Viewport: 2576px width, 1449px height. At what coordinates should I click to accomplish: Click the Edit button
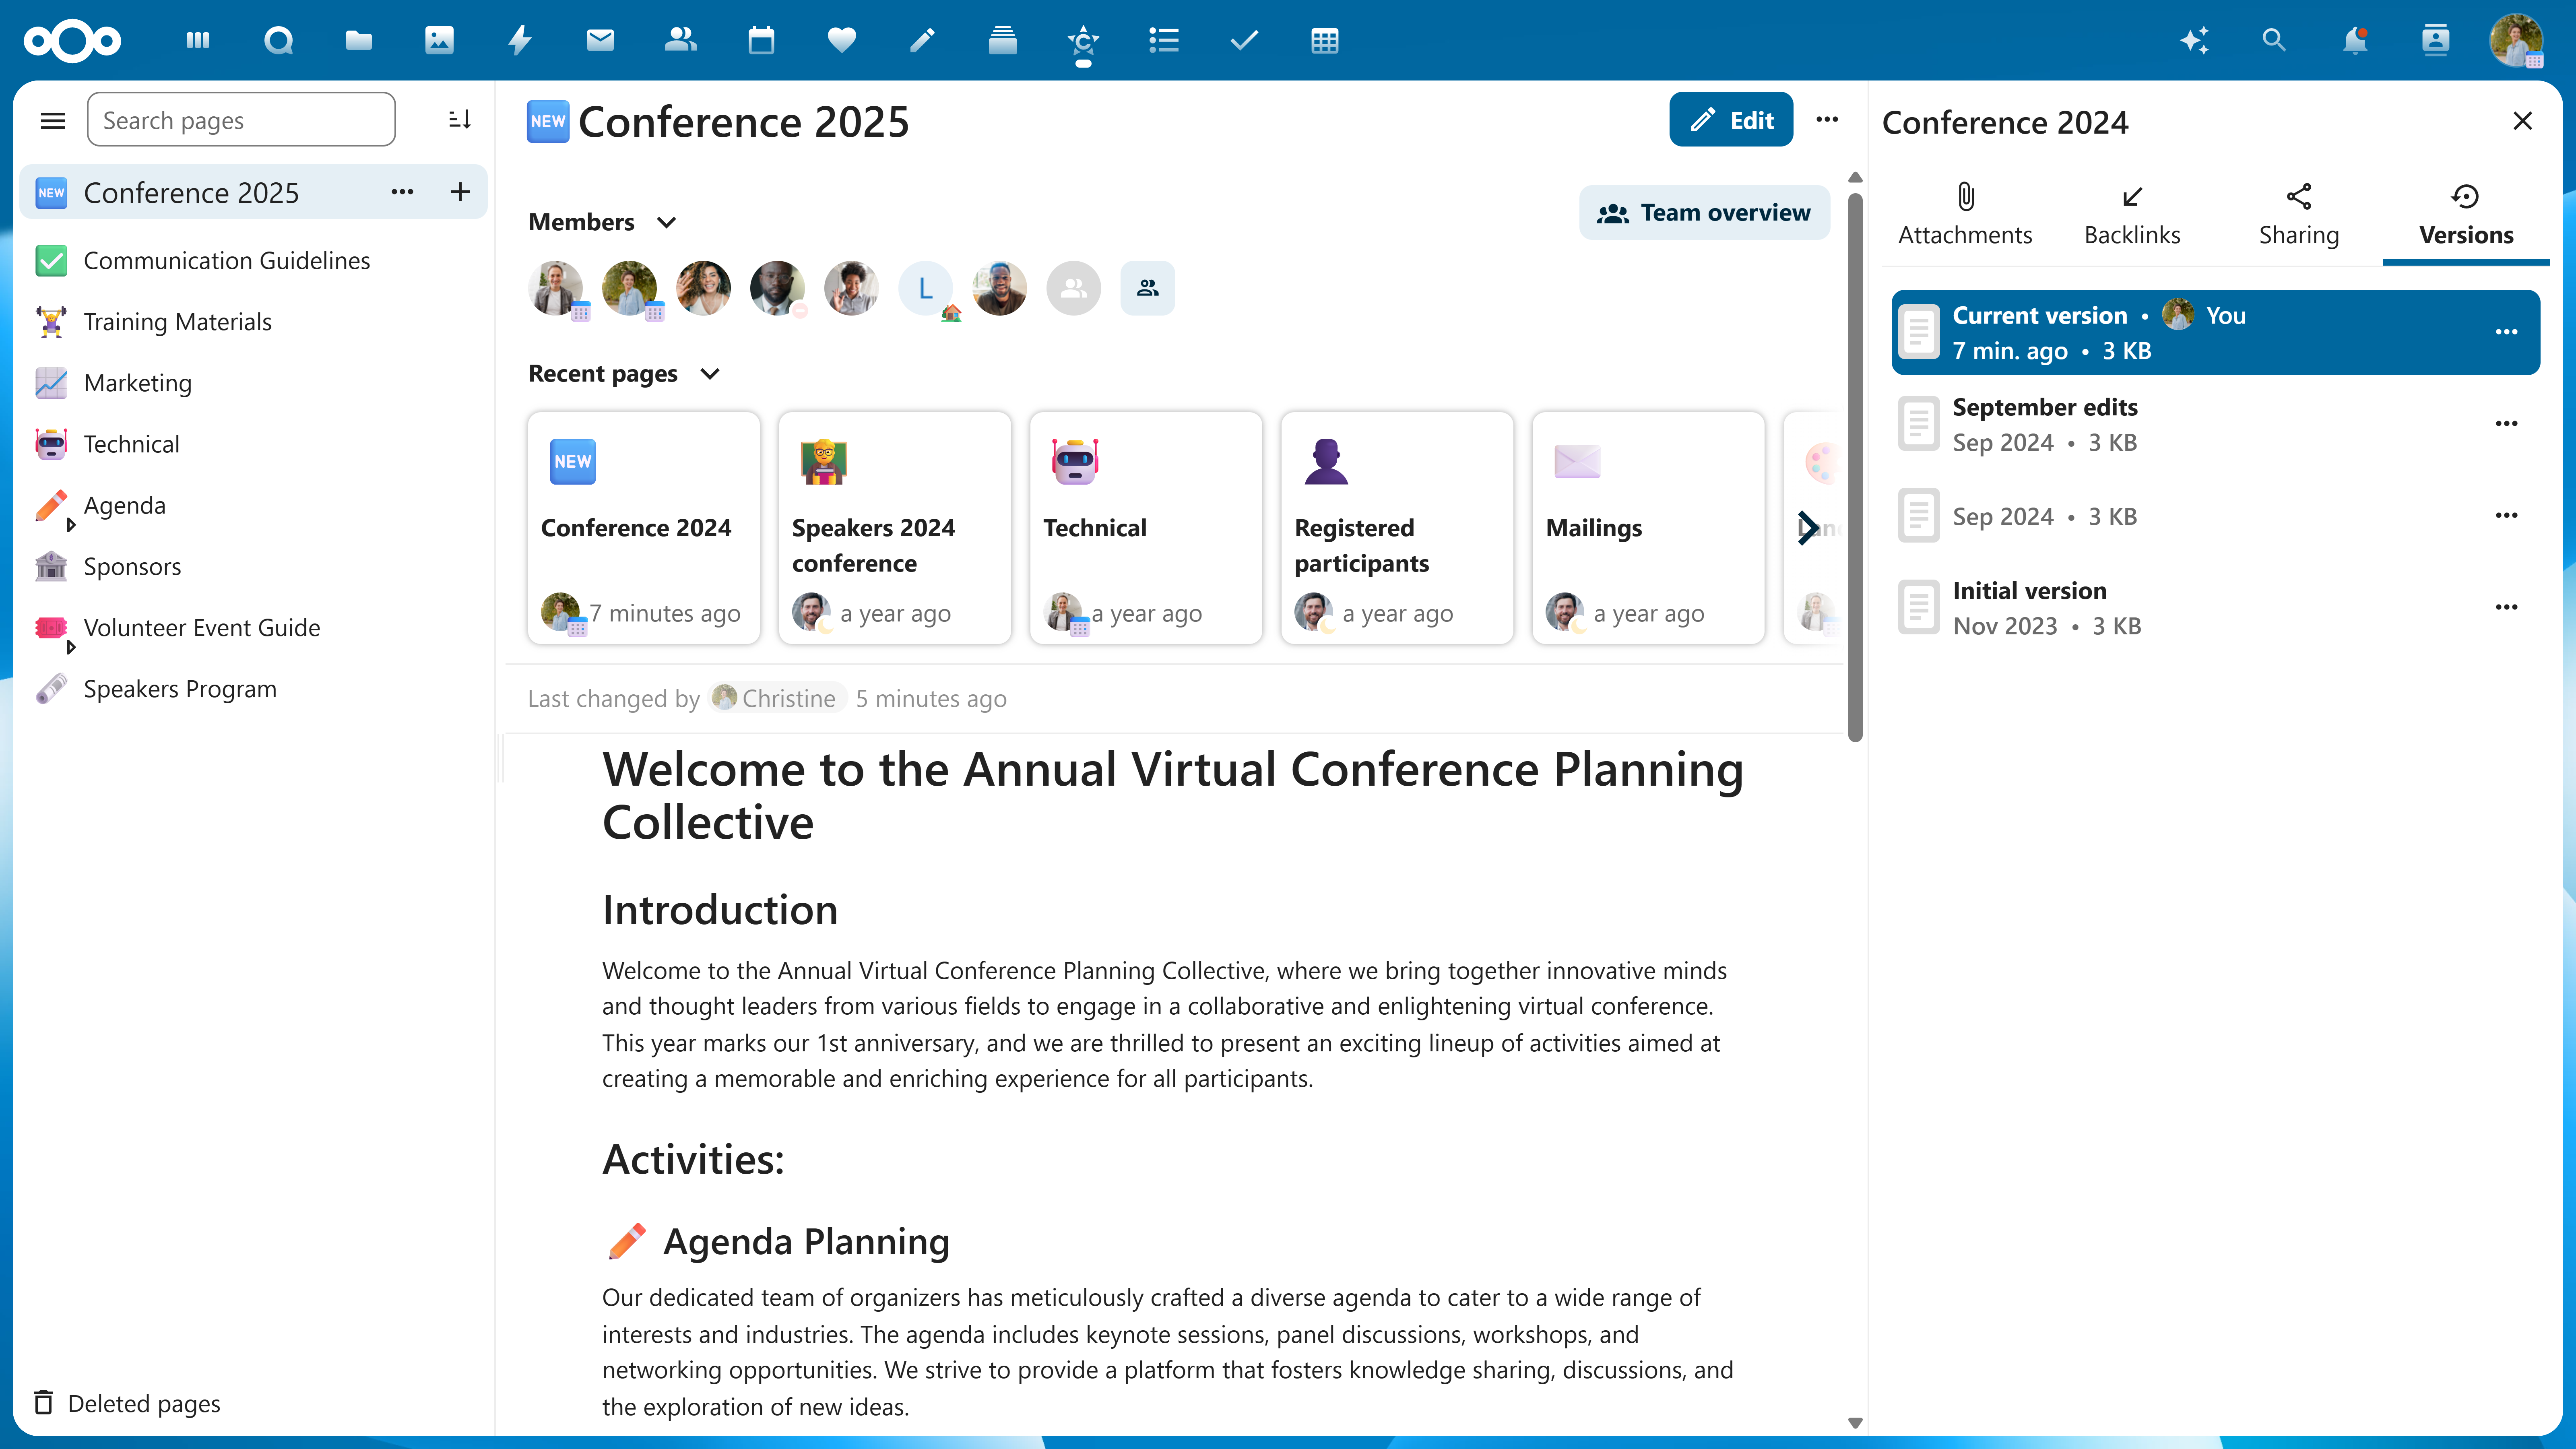pos(1731,119)
